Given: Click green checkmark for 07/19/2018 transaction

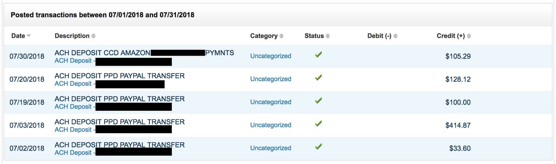Looking at the screenshot, I should (318, 100).
